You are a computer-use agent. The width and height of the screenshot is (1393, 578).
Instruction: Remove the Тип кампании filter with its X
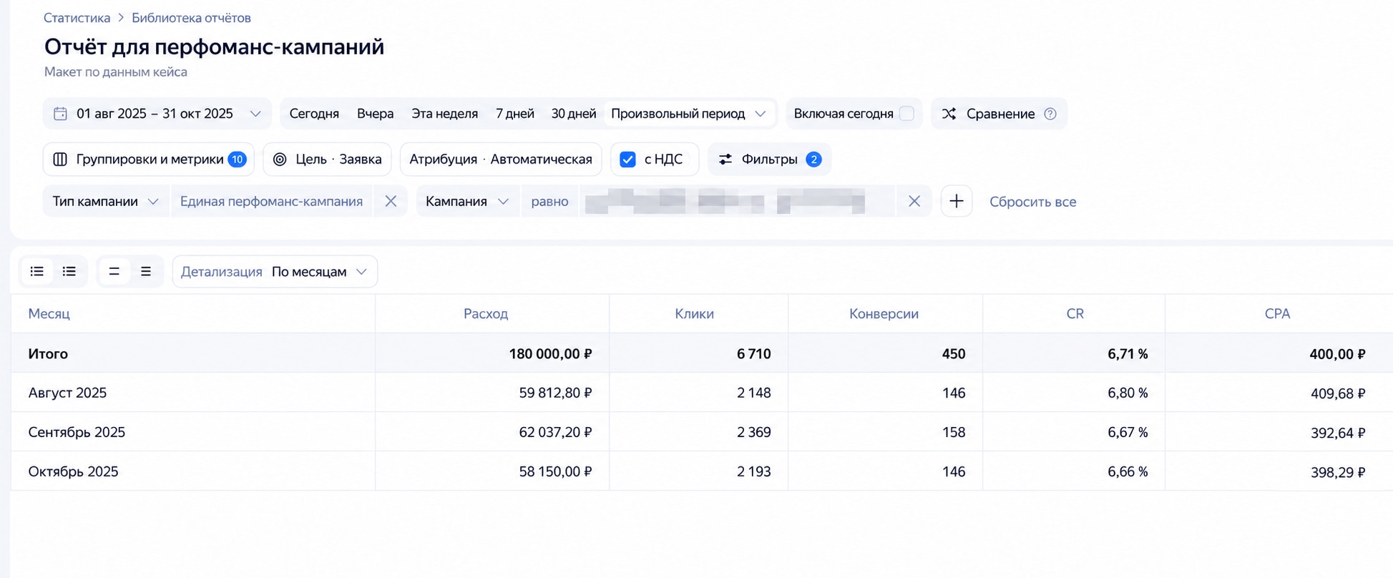click(391, 201)
